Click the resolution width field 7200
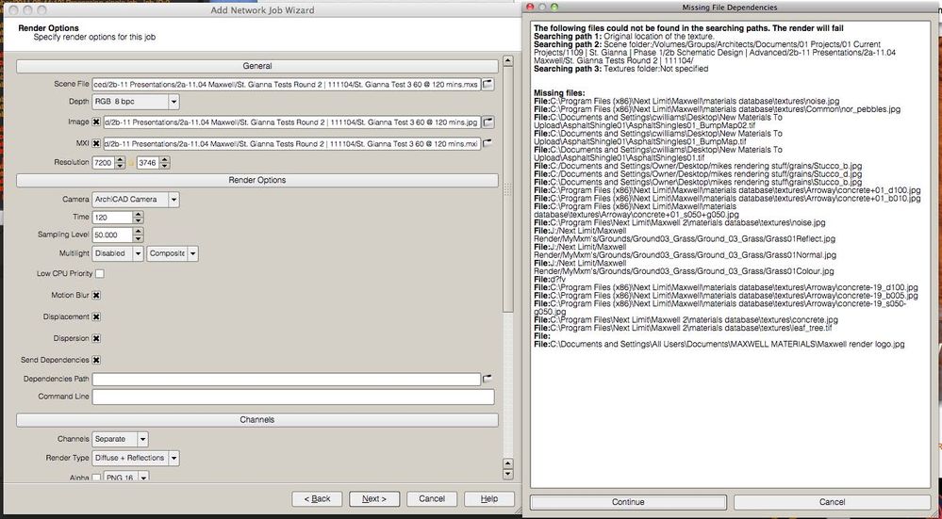Image resolution: width=942 pixels, height=519 pixels. 104,163
